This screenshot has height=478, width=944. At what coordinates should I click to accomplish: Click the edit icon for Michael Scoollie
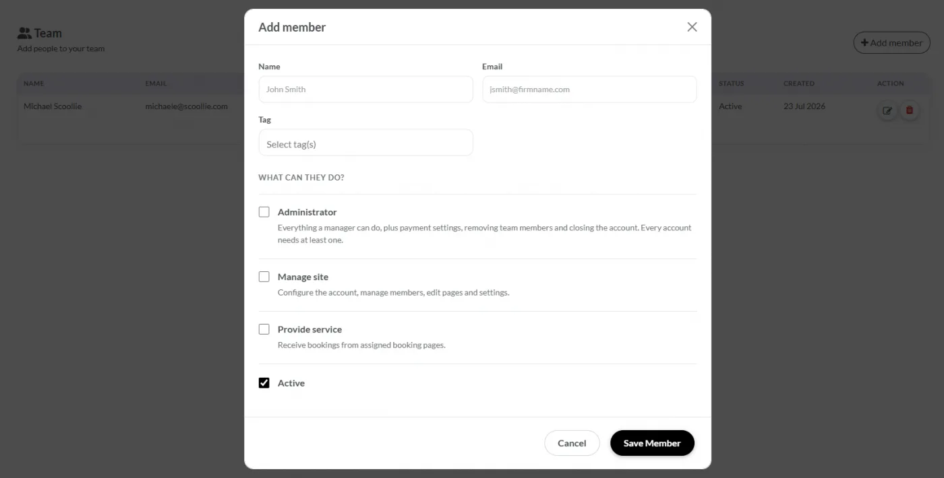(887, 110)
